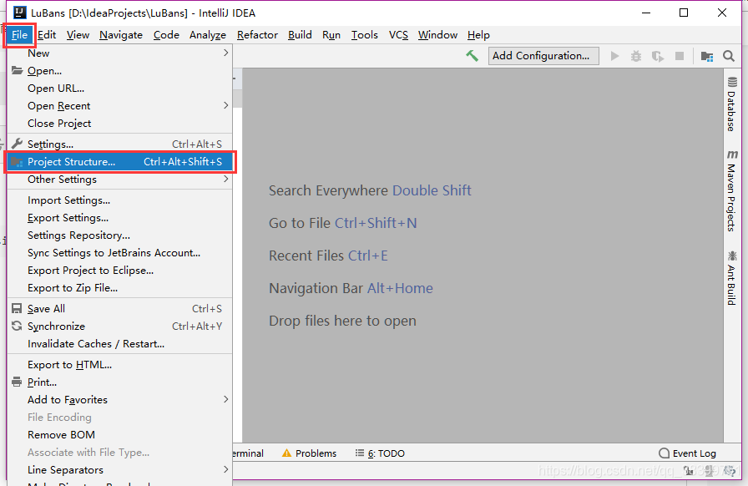The width and height of the screenshot is (748, 486).
Task: Click the Stop square icon in toolbar
Action: point(680,56)
